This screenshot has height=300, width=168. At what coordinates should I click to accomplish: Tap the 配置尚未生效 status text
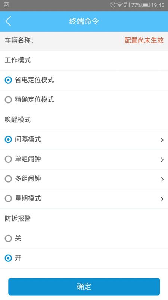144,40
